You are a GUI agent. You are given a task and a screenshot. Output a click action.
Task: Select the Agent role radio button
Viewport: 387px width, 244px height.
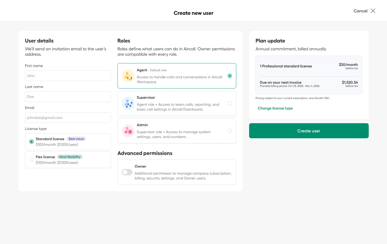pyautogui.click(x=230, y=76)
